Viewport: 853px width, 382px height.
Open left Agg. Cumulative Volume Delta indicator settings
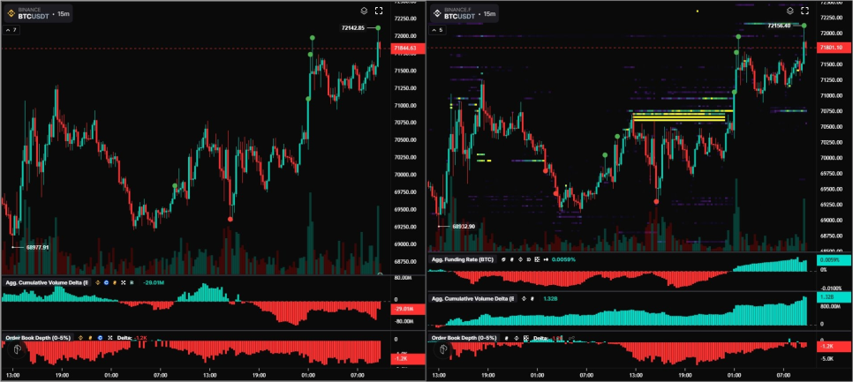point(47,282)
